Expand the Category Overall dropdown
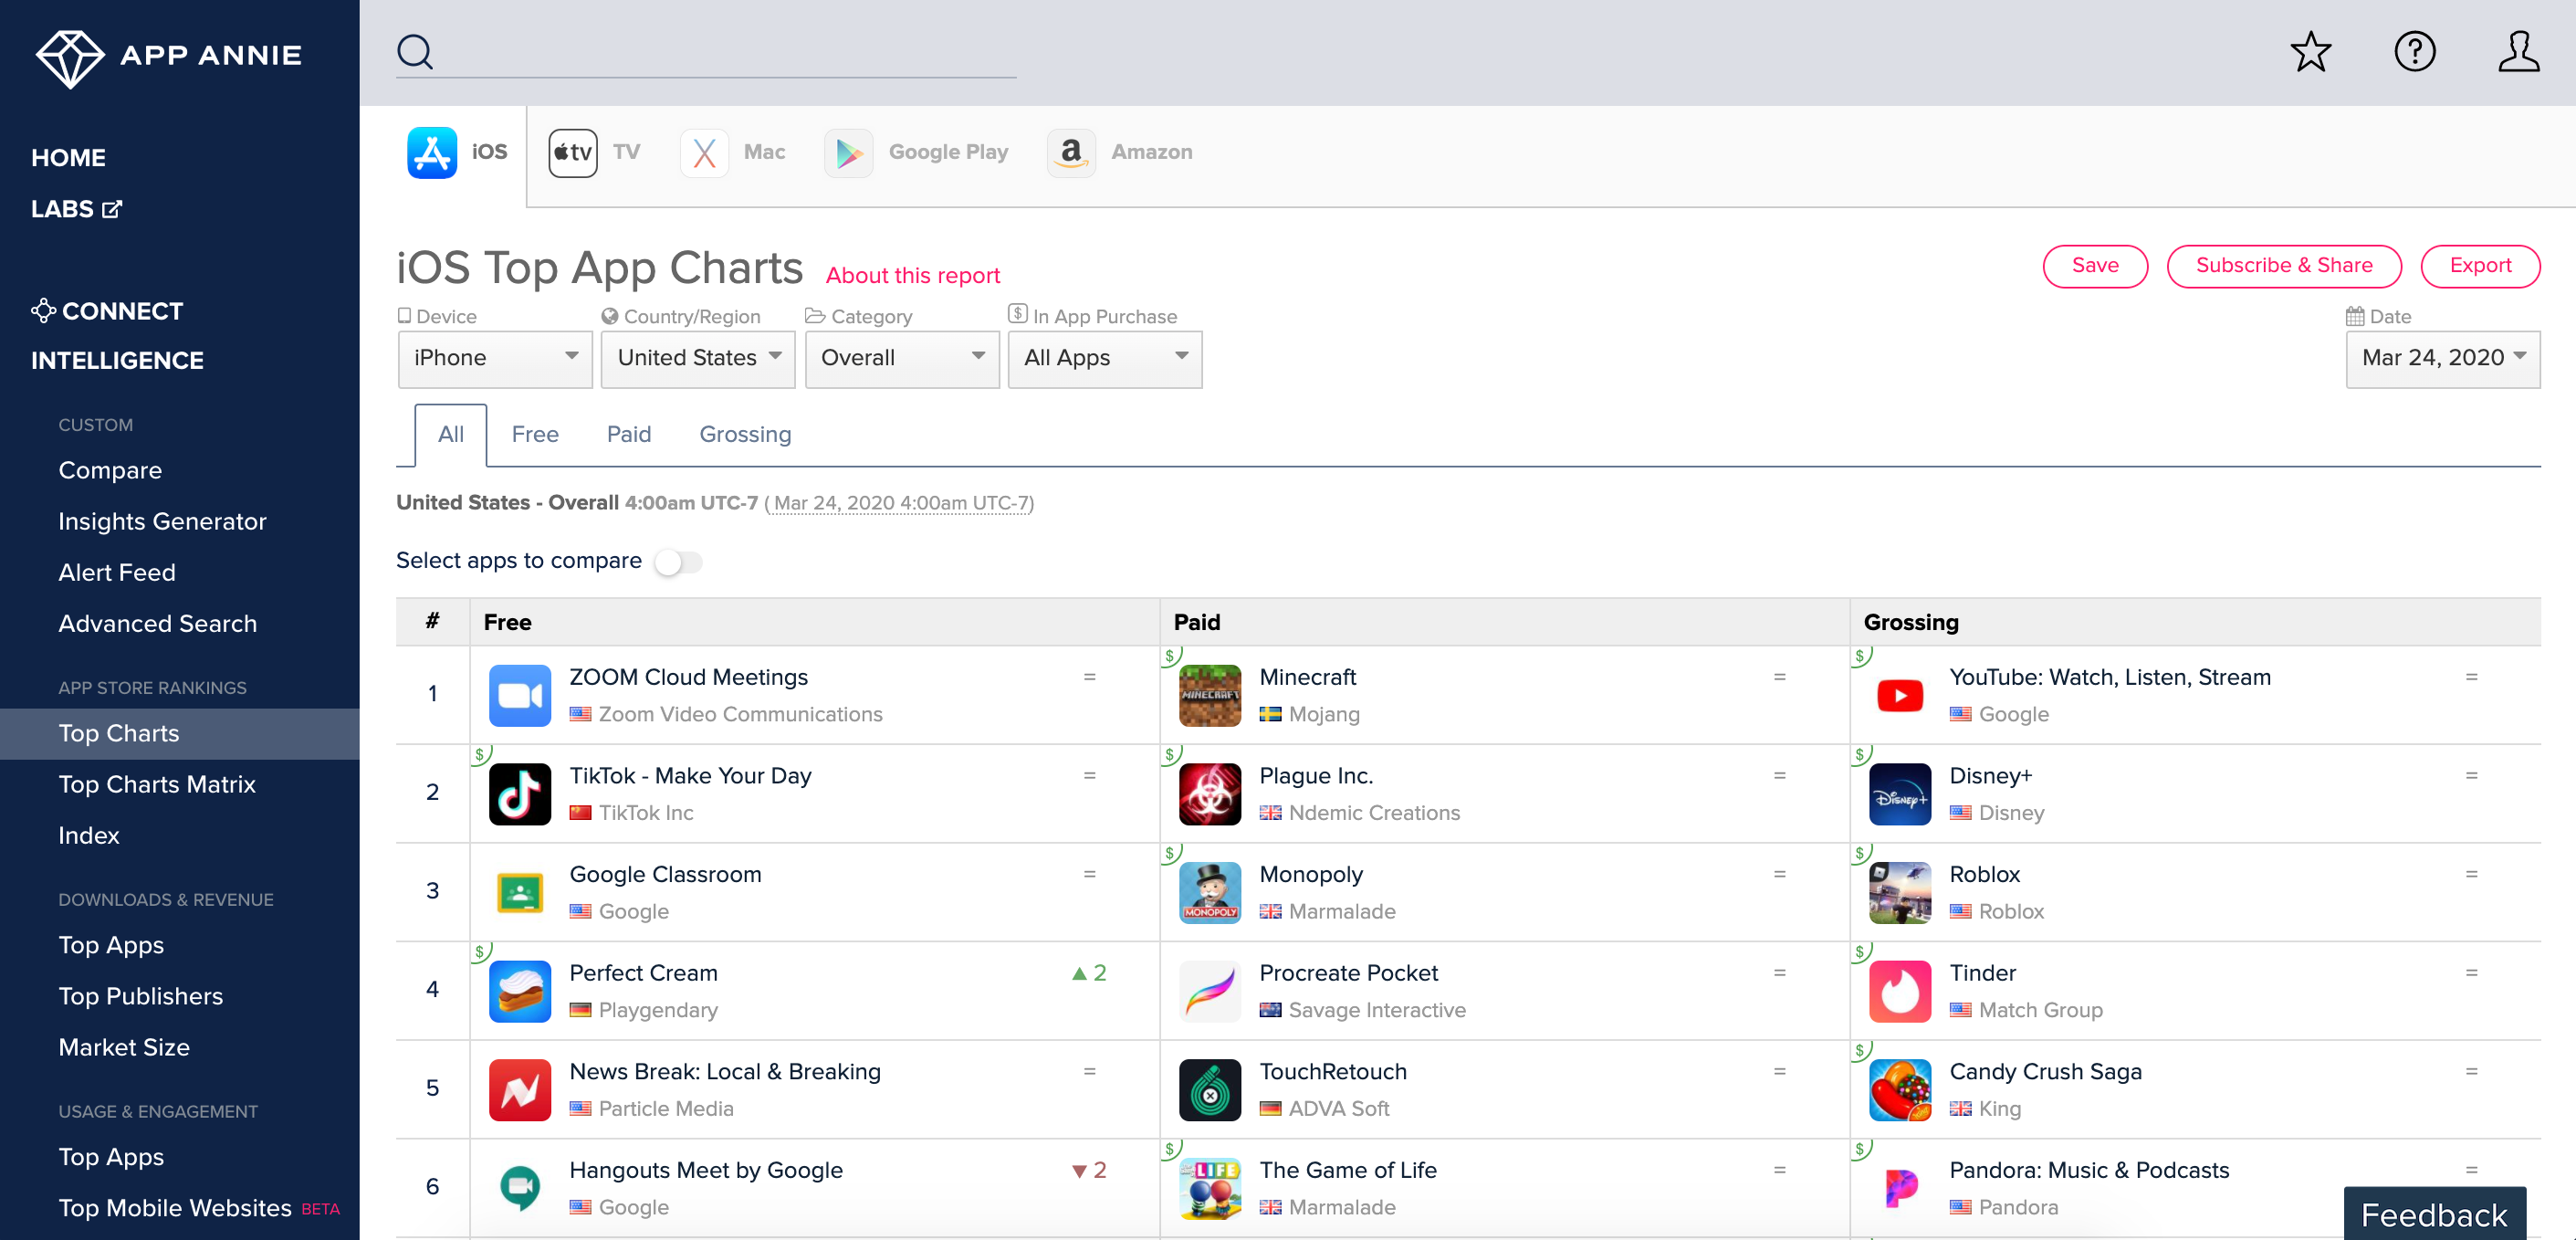This screenshot has height=1240, width=2576. click(900, 358)
